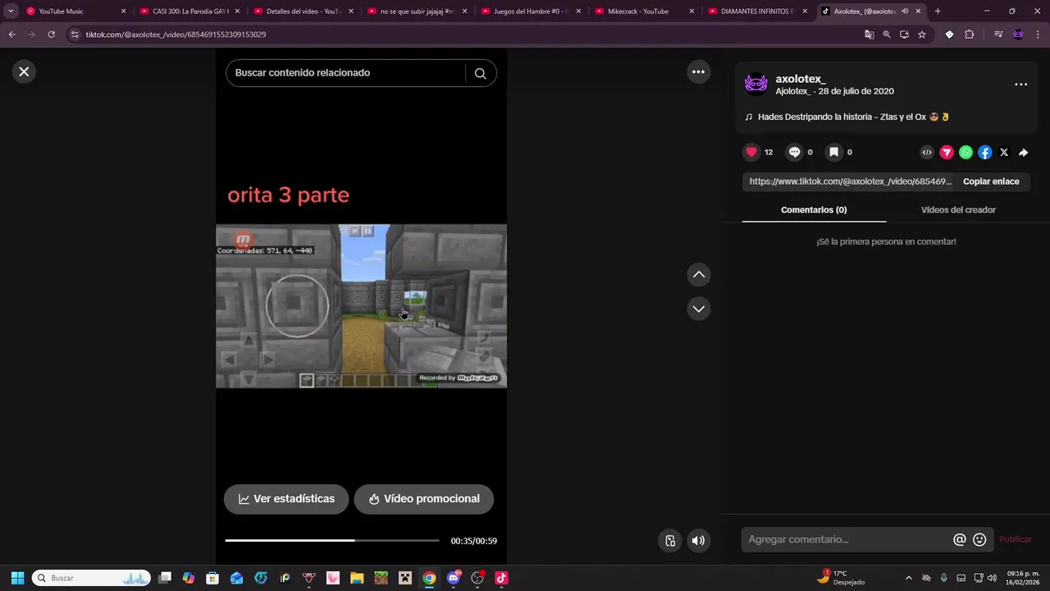Reload the TikTok page
The height and width of the screenshot is (591, 1050).
(x=51, y=34)
